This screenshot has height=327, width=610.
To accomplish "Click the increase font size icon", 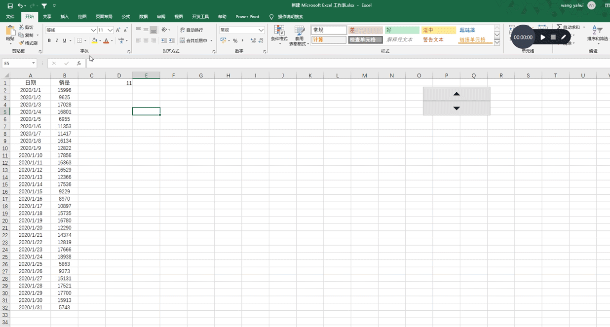I will tap(118, 30).
